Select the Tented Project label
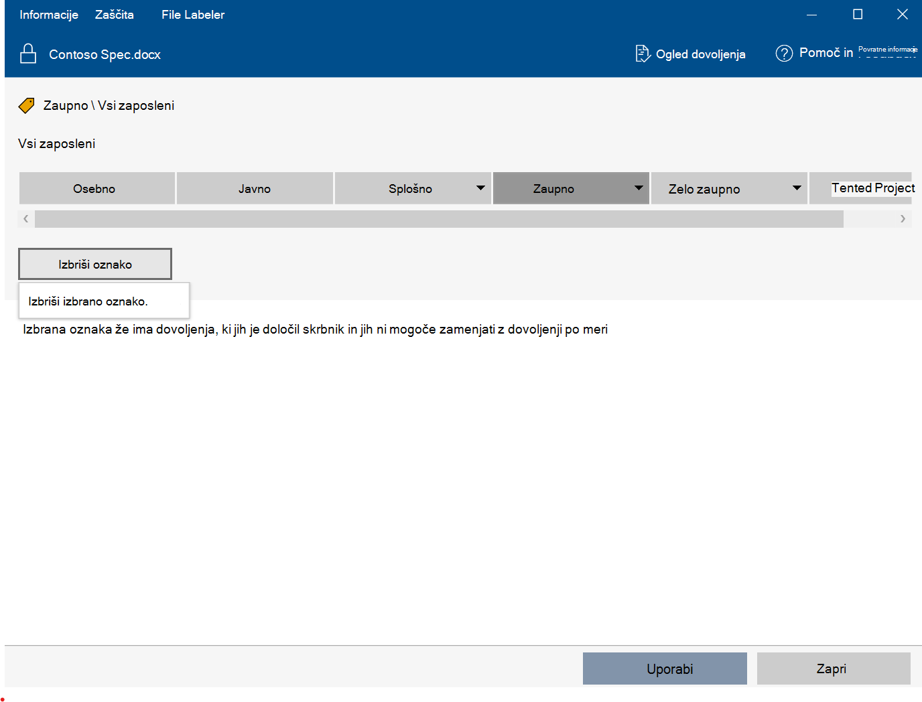922x702 pixels. [x=861, y=188]
